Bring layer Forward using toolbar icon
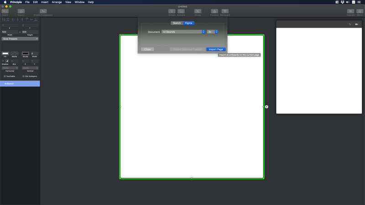This screenshot has width=365, height=205. tap(214, 11)
